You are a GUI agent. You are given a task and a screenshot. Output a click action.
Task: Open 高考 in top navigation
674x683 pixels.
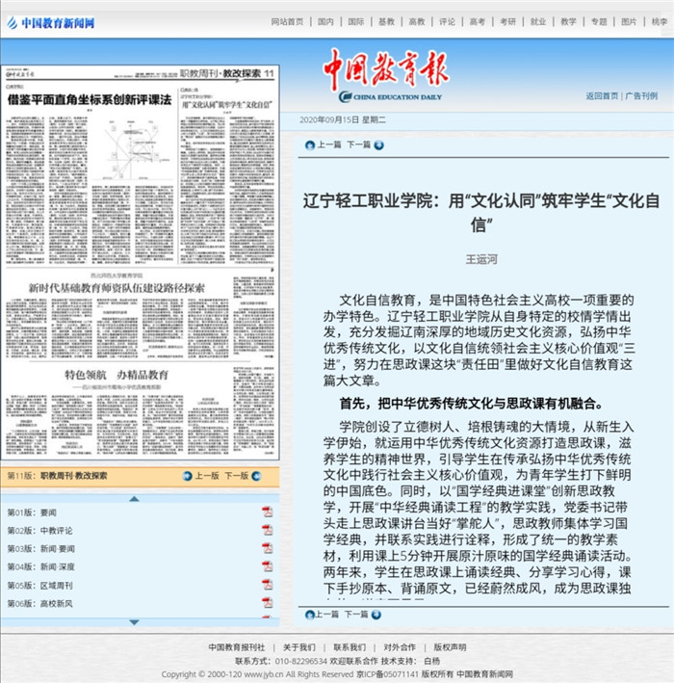coord(478,21)
